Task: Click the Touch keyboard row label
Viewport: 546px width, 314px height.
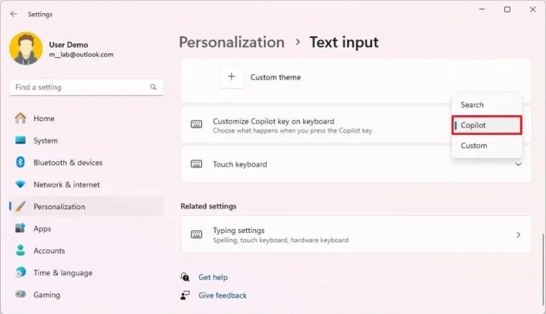Action: [240, 164]
